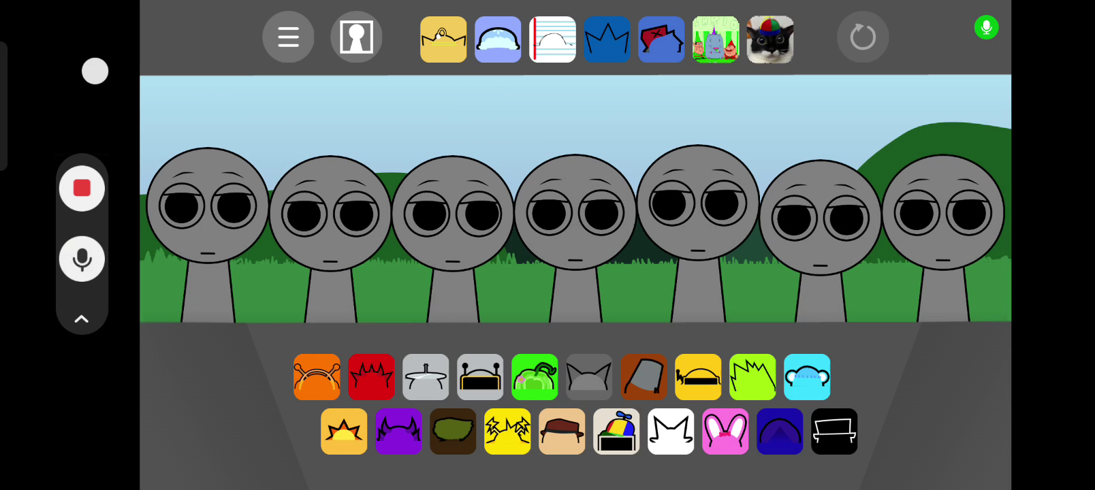Choose the pink bunny ears icon
This screenshot has width=1095, height=490.
(x=725, y=431)
